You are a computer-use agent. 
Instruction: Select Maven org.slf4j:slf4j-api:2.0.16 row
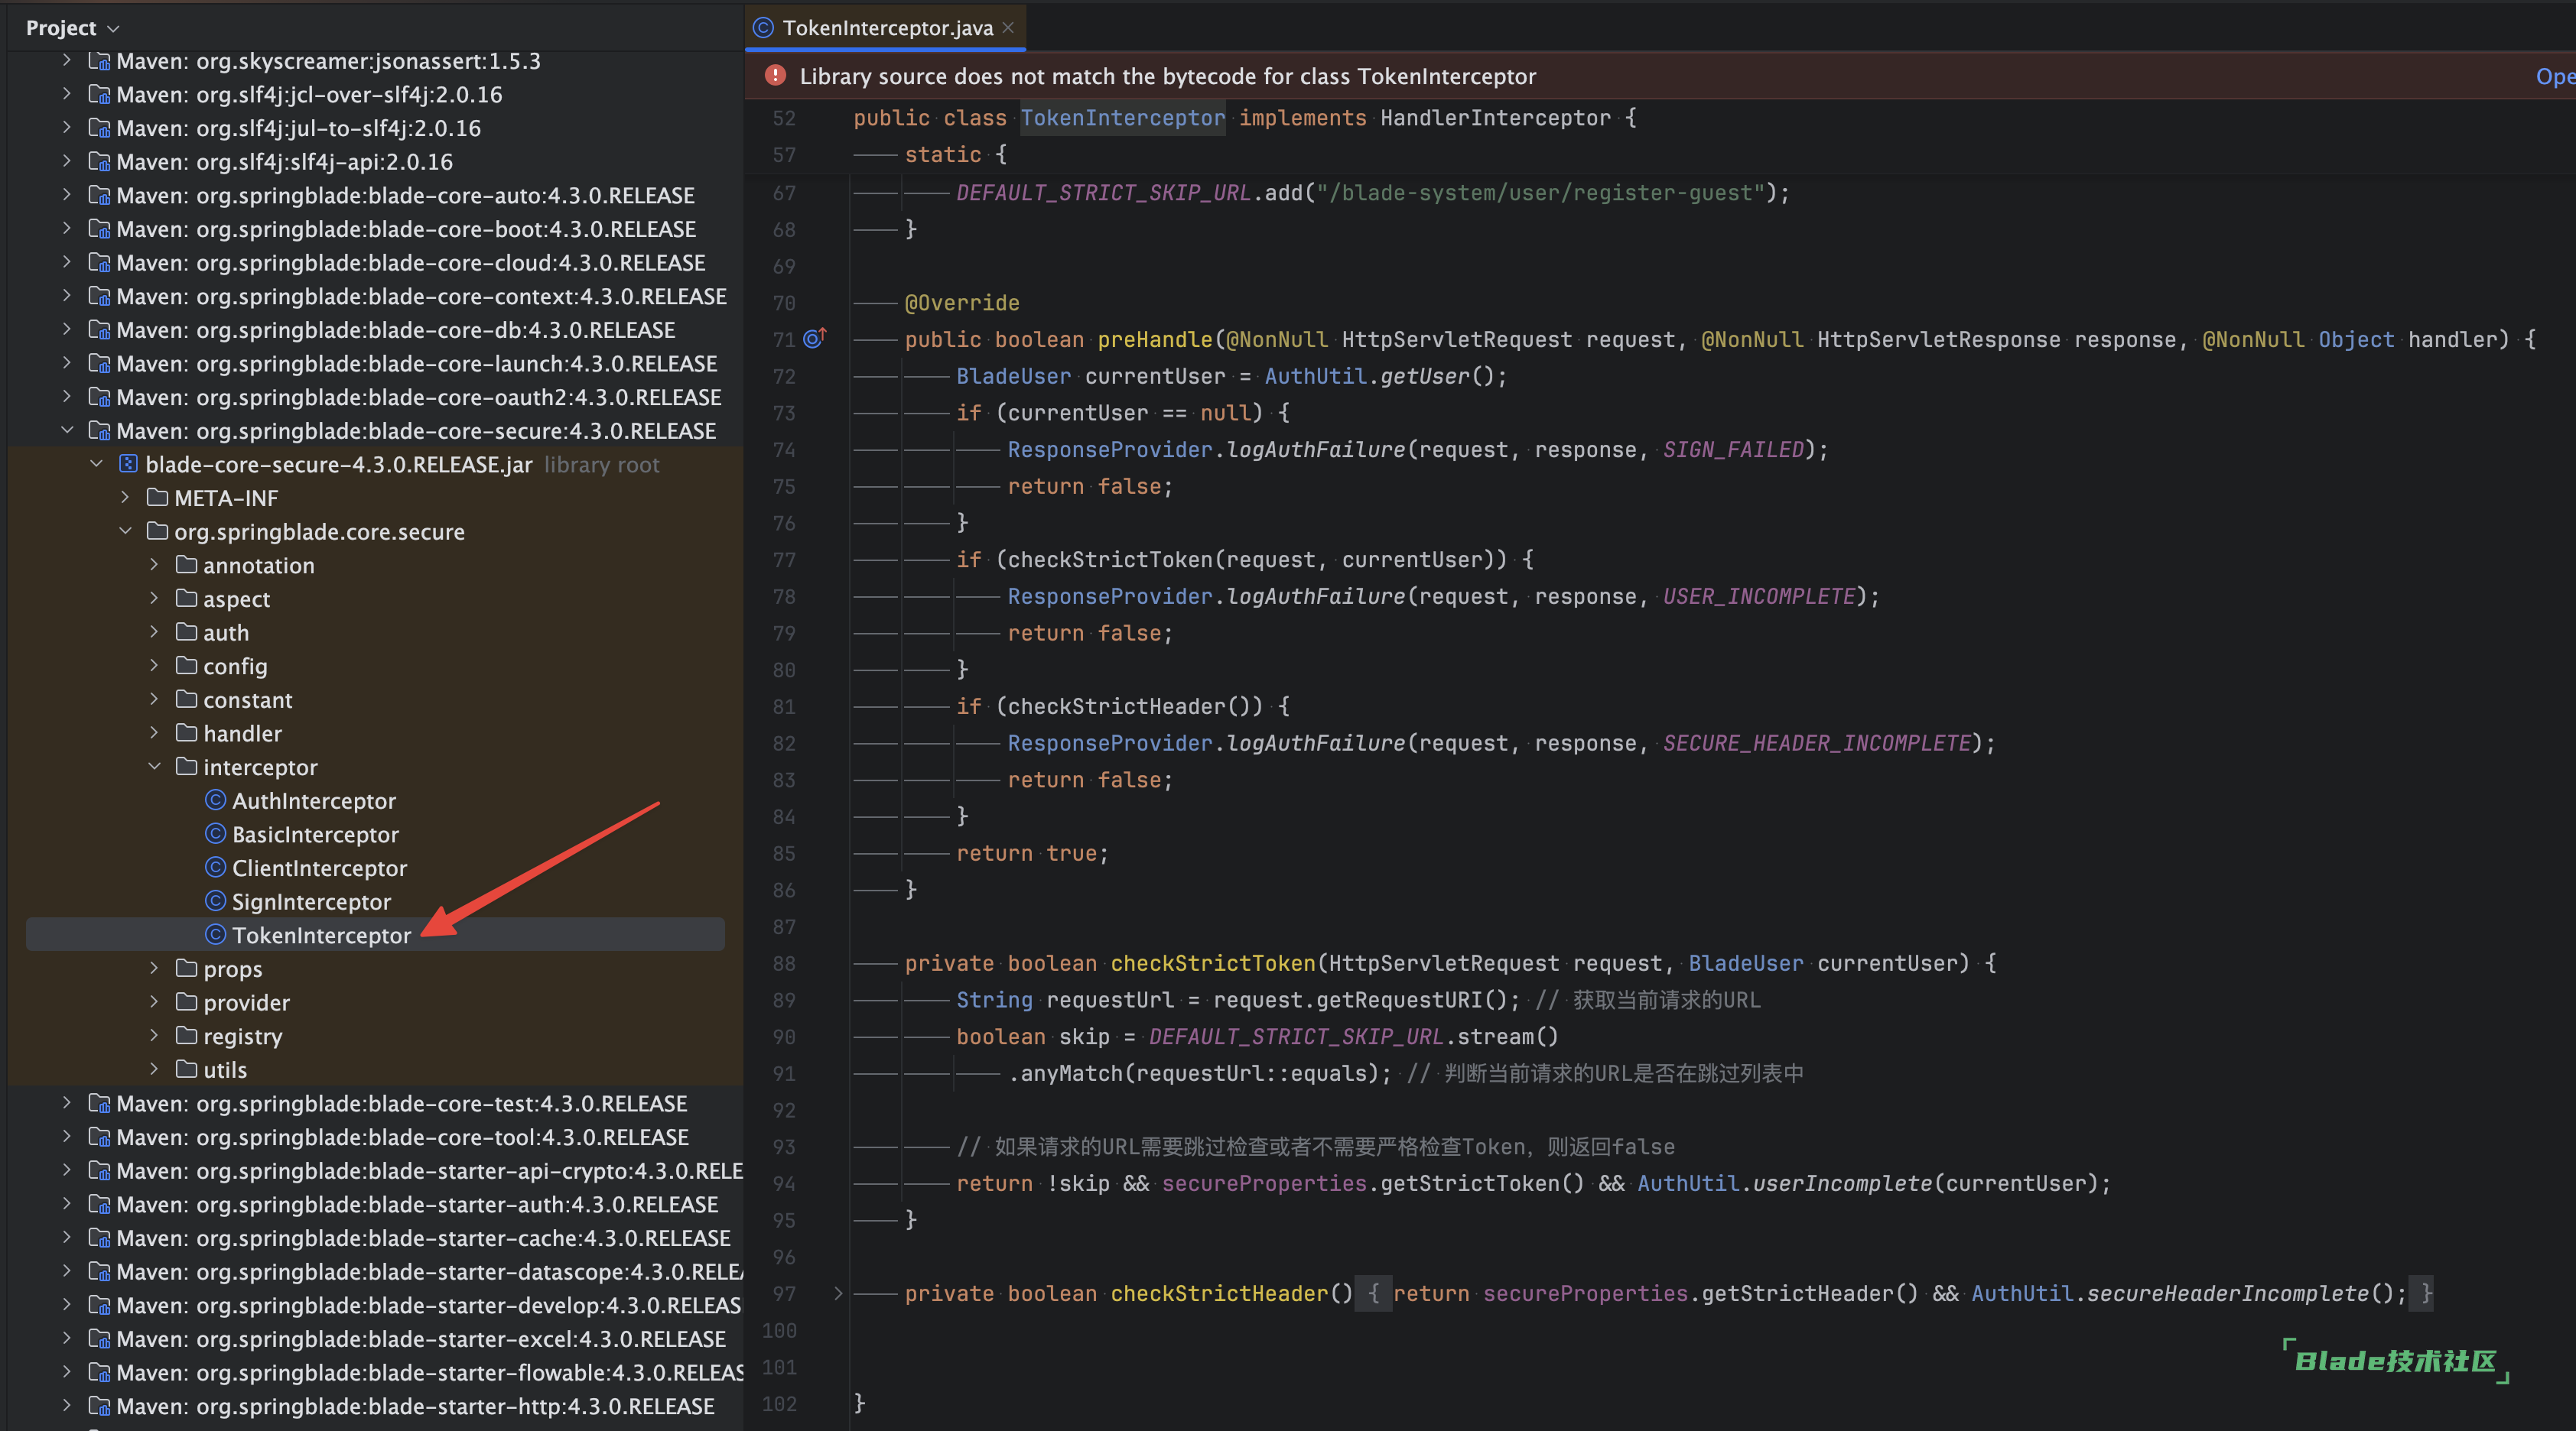(x=375, y=162)
